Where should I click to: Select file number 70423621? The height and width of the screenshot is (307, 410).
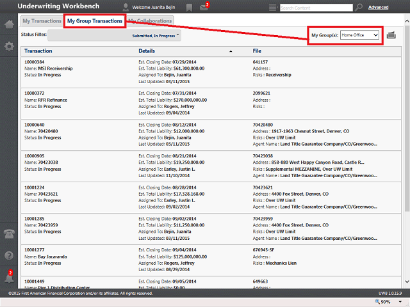pyautogui.click(x=263, y=187)
